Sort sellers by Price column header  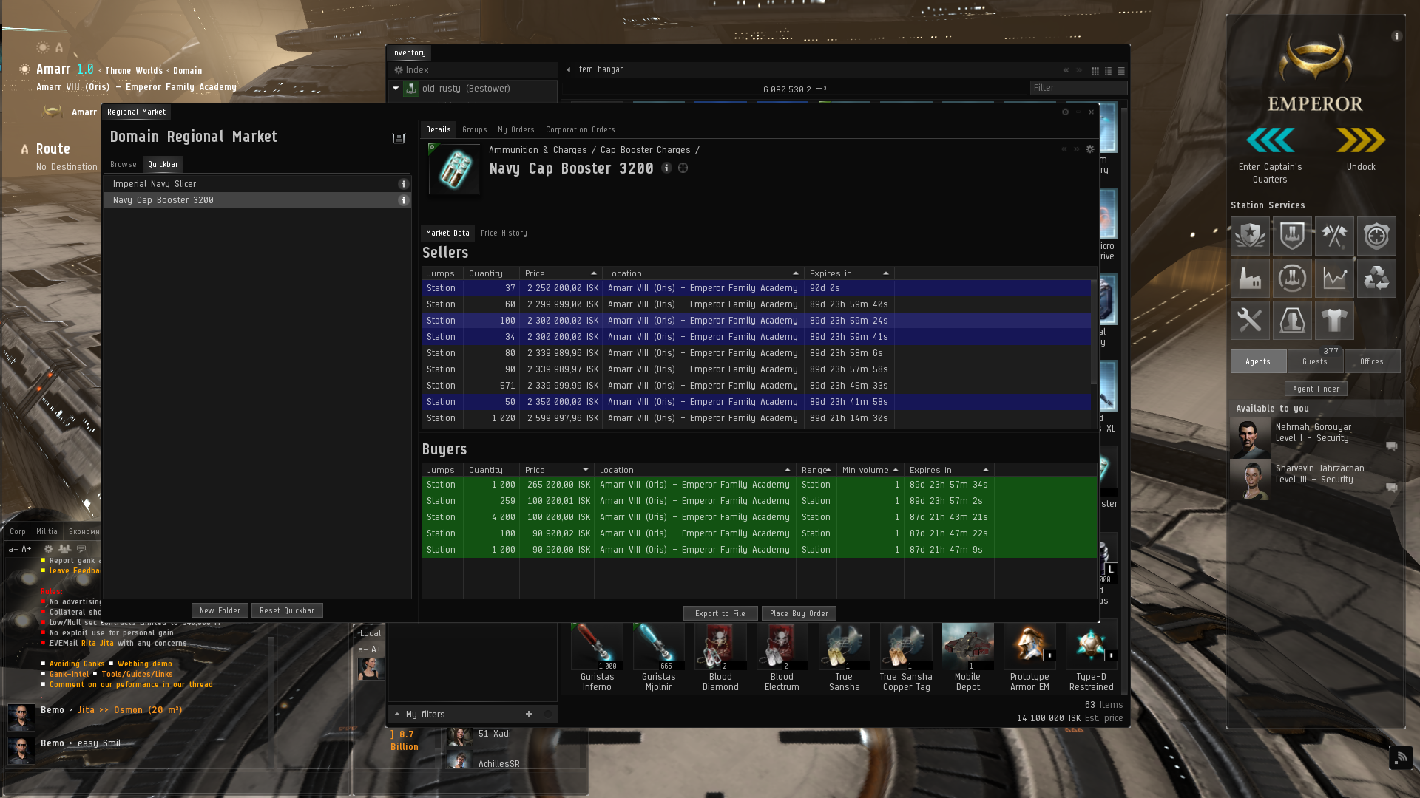tap(561, 273)
